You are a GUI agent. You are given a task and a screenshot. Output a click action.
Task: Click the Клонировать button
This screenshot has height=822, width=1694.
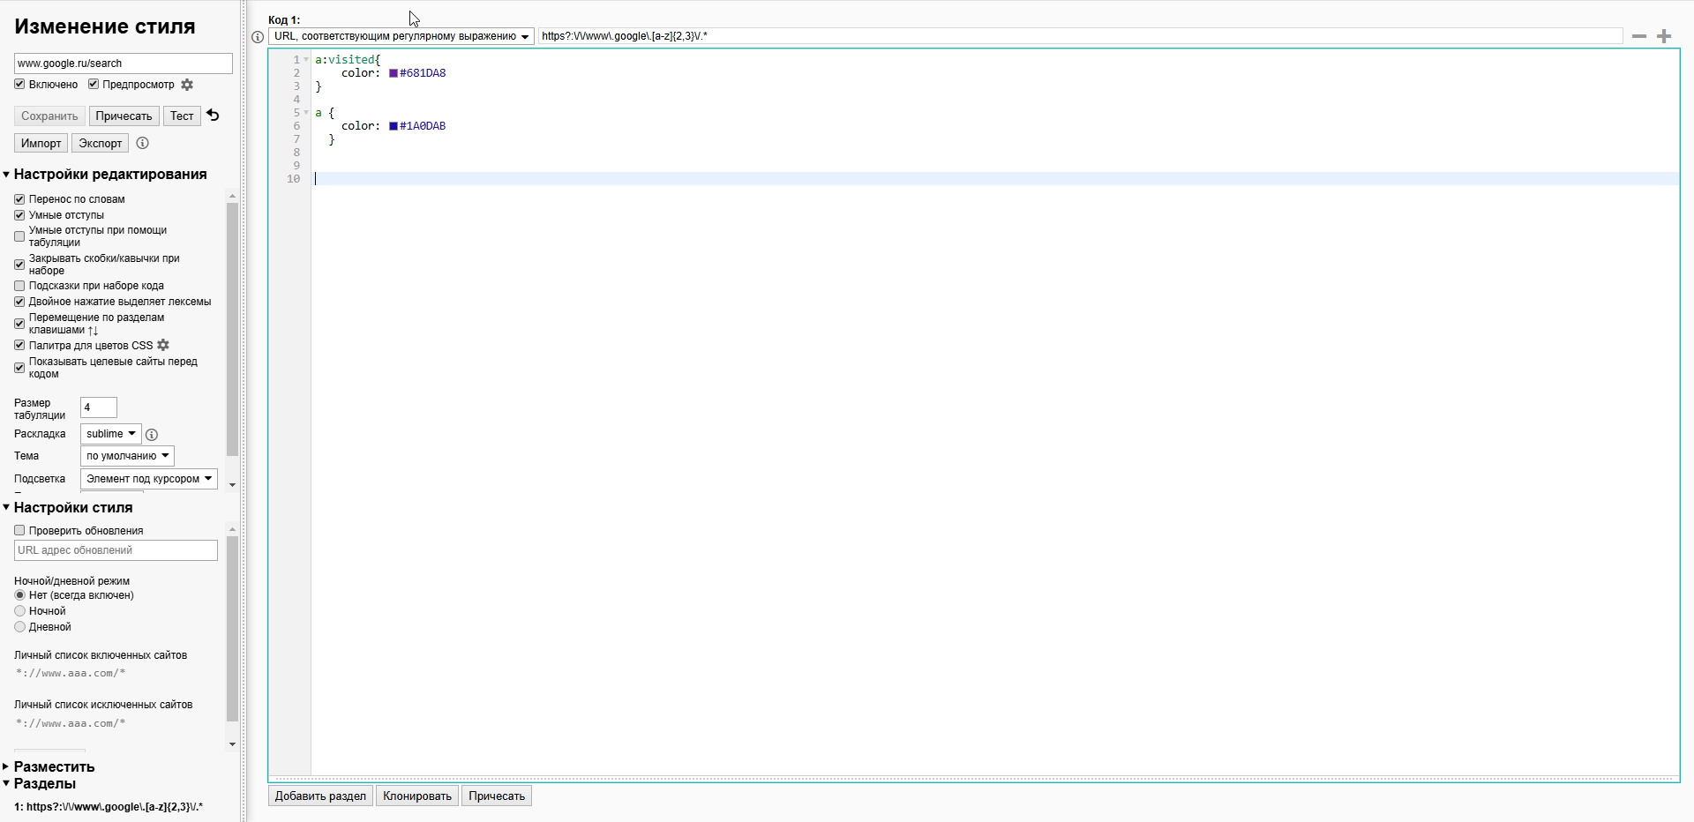click(416, 796)
